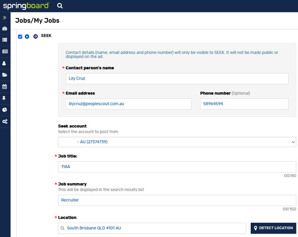Edit the Contact person's name field
Image resolution: width=298 pixels, height=237 pixels.
(x=177, y=79)
